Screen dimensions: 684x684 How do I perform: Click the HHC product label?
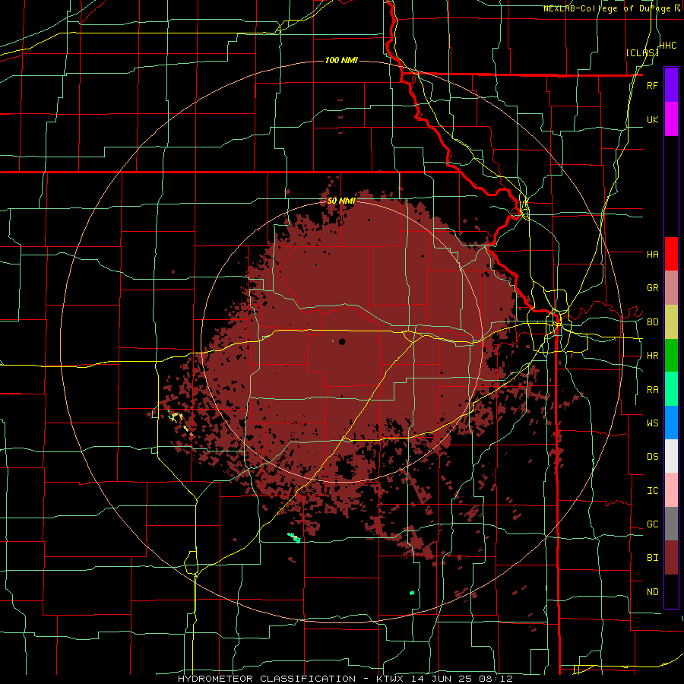point(667,46)
